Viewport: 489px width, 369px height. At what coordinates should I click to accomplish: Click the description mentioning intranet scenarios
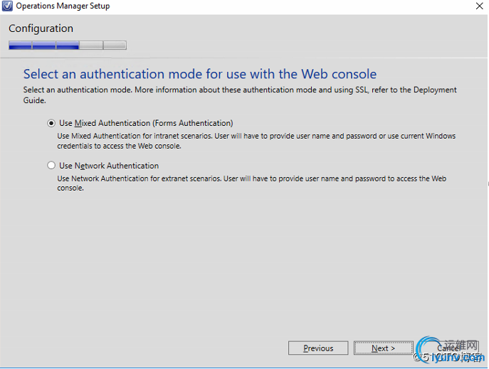(x=256, y=141)
